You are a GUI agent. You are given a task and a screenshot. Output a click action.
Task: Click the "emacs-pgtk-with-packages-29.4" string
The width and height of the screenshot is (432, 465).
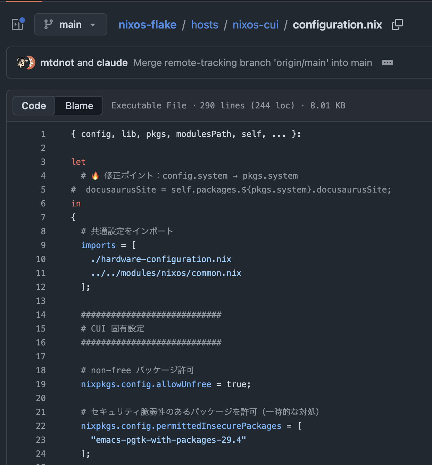pyautogui.click(x=168, y=440)
